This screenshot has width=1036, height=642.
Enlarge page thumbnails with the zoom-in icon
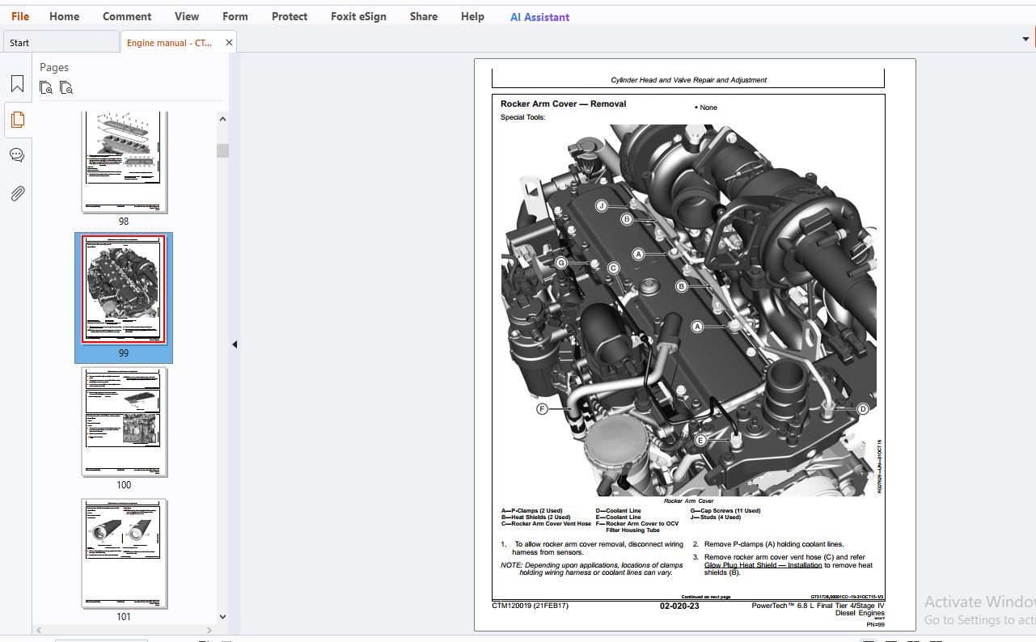[x=47, y=88]
